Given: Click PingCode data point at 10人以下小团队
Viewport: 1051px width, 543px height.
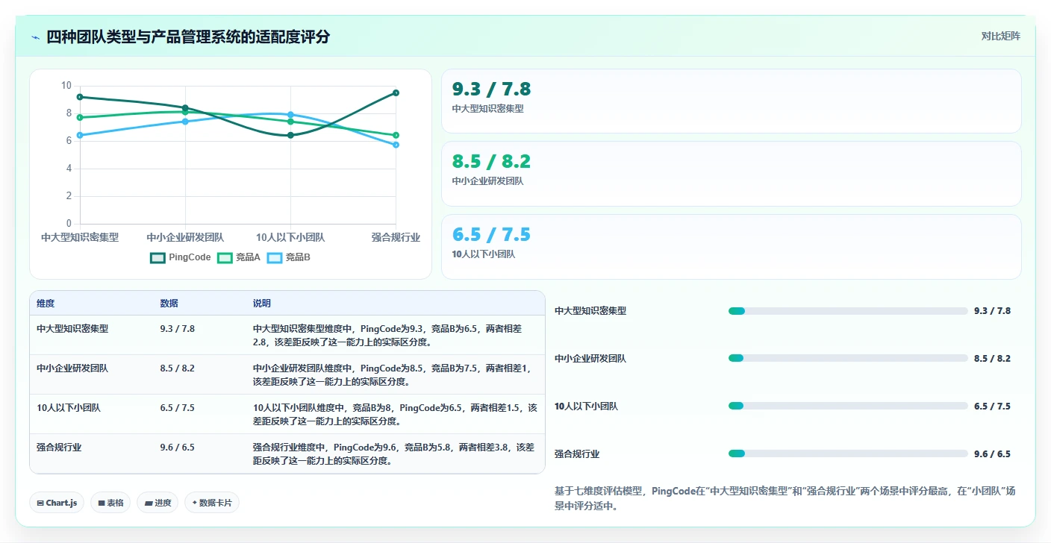Looking at the screenshot, I should tap(290, 135).
